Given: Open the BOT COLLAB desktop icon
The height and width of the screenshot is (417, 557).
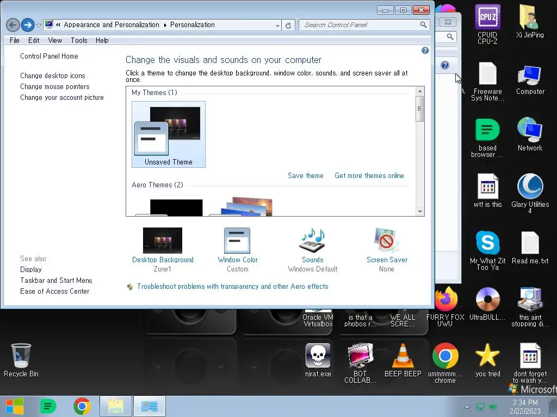Looking at the screenshot, I should (x=360, y=363).
